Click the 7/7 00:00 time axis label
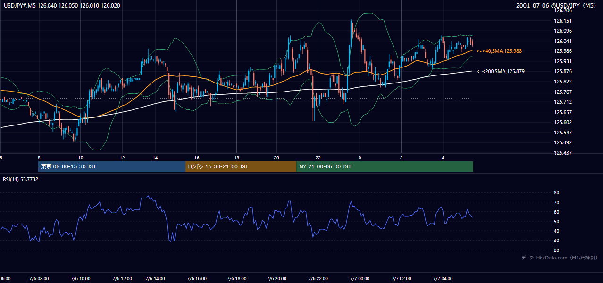 (360, 279)
